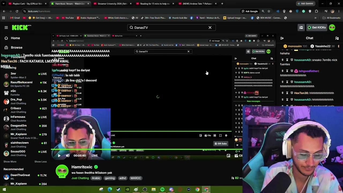The width and height of the screenshot is (343, 193).
Task: Open tehgoodfather's username in chat
Action: pyautogui.click(x=308, y=71)
